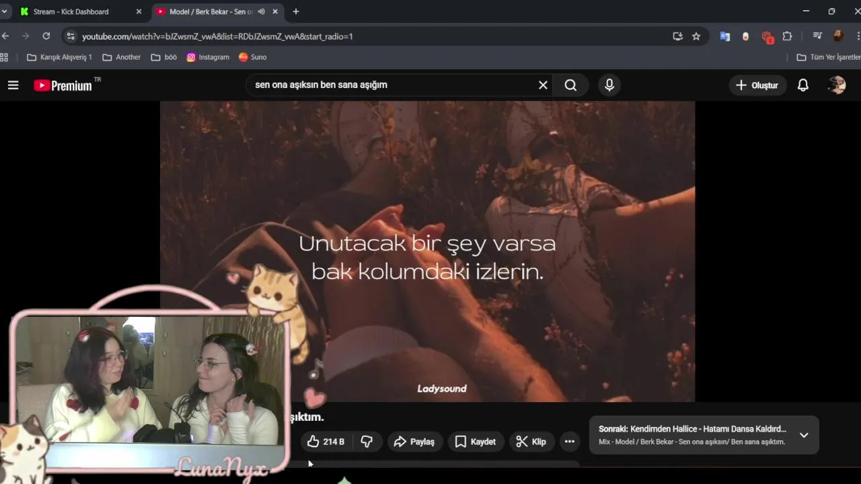Open a new browser tab

pyautogui.click(x=296, y=11)
